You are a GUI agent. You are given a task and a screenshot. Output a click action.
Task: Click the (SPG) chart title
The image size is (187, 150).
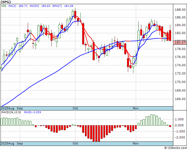[x=5, y=2]
